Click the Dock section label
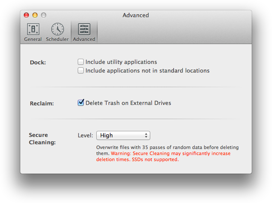The image size is (272, 203). 38,62
